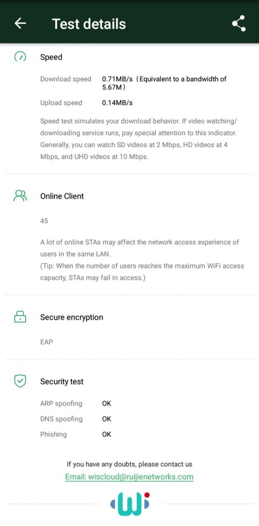Select the Test details title
The image size is (259, 526).
89,24
